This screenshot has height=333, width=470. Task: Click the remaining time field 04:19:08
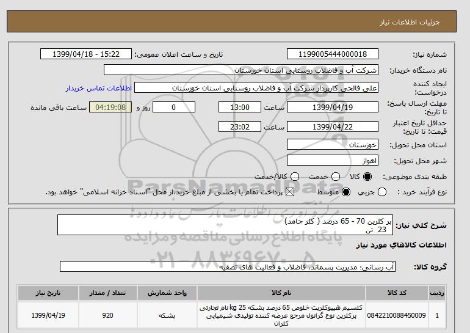point(110,107)
